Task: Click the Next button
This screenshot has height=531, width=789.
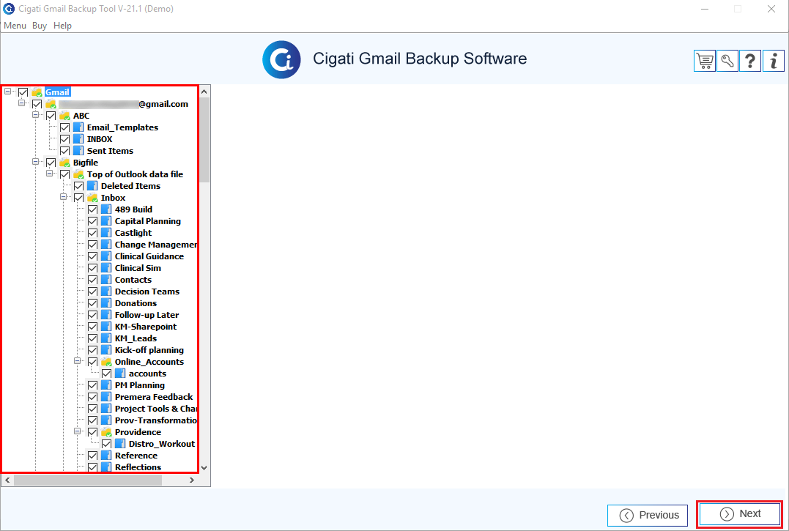Action: pos(740,514)
